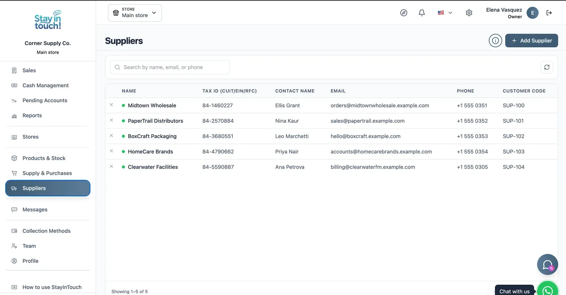
Task: Open the settings gear icon
Action: (469, 13)
